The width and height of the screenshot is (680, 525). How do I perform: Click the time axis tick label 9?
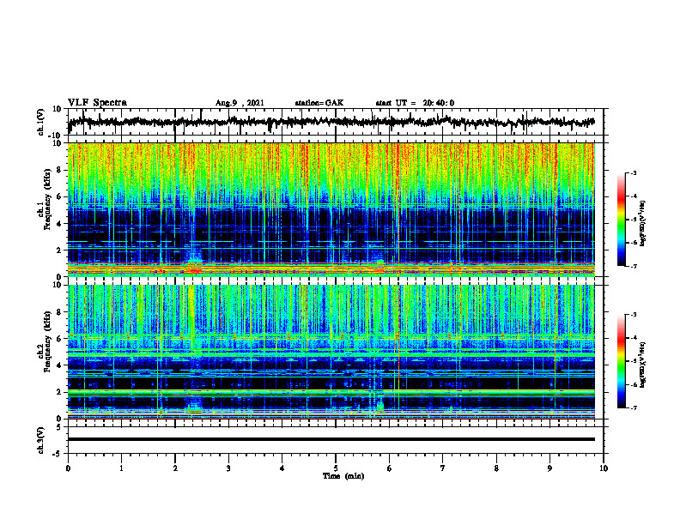coord(549,468)
